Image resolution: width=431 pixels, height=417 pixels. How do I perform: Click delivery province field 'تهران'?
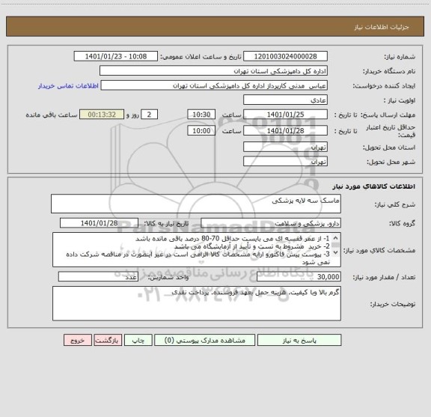[x=285, y=147]
